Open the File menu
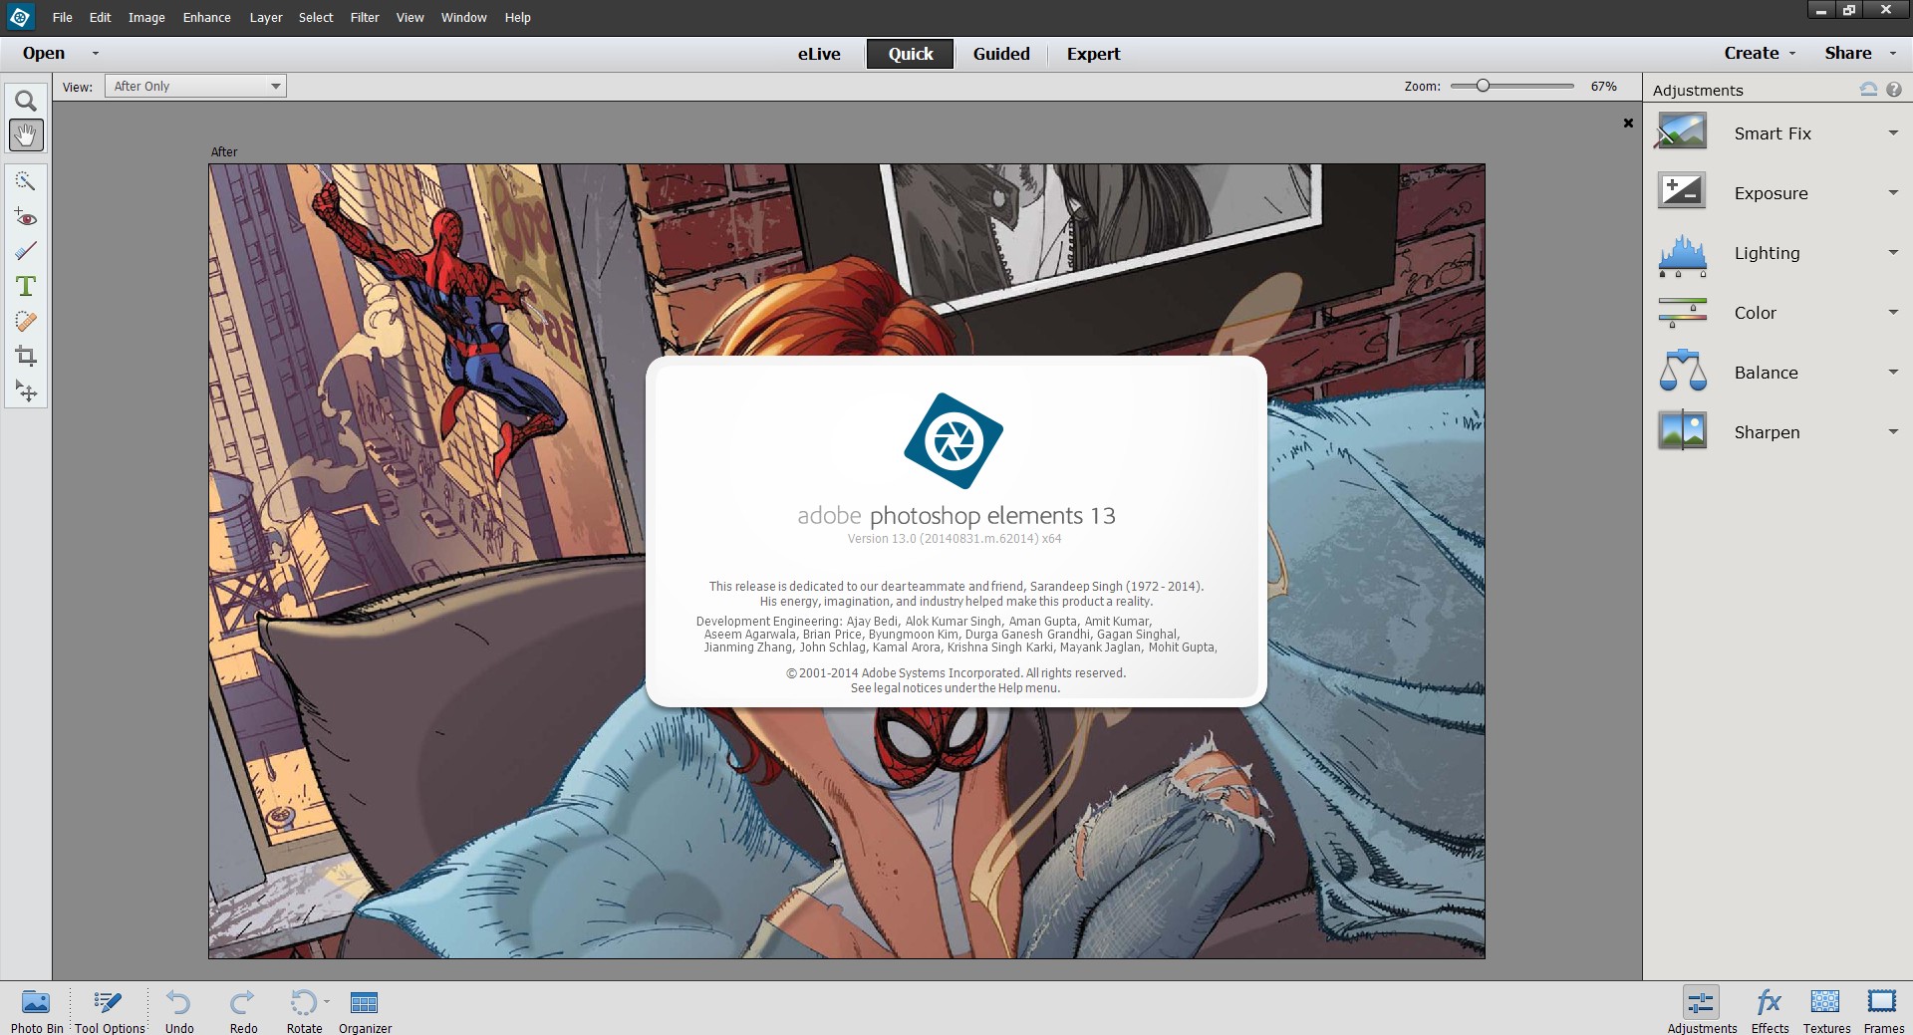Image resolution: width=1913 pixels, height=1035 pixels. [x=62, y=18]
